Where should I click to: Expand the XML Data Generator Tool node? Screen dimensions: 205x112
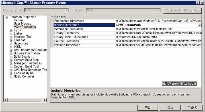coord(11,70)
